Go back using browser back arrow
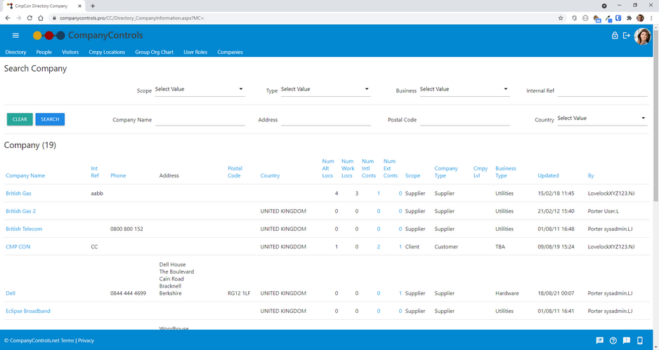The image size is (659, 350). (x=8, y=18)
